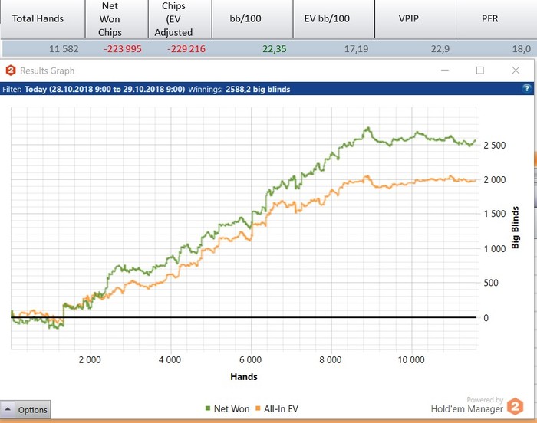This screenshot has width=537, height=423.
Task: Click the 2 500 y-axis value
Action: pyautogui.click(x=495, y=145)
